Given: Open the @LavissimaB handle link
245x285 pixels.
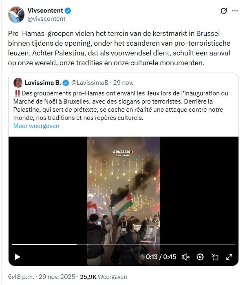Looking at the screenshot, I should coord(90,83).
